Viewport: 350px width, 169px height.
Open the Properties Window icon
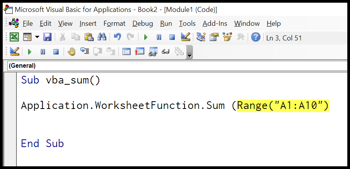click(x=214, y=37)
